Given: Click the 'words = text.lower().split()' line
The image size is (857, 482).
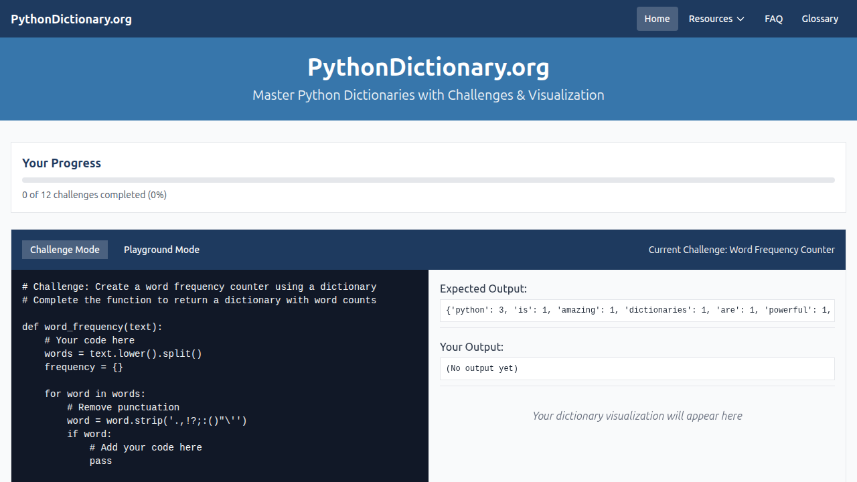Looking at the screenshot, I should click(123, 353).
